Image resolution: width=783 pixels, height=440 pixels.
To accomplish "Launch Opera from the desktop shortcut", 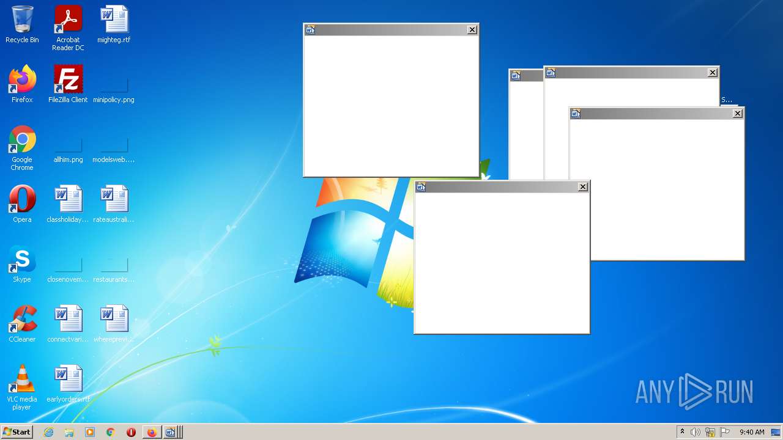I will tap(22, 204).
